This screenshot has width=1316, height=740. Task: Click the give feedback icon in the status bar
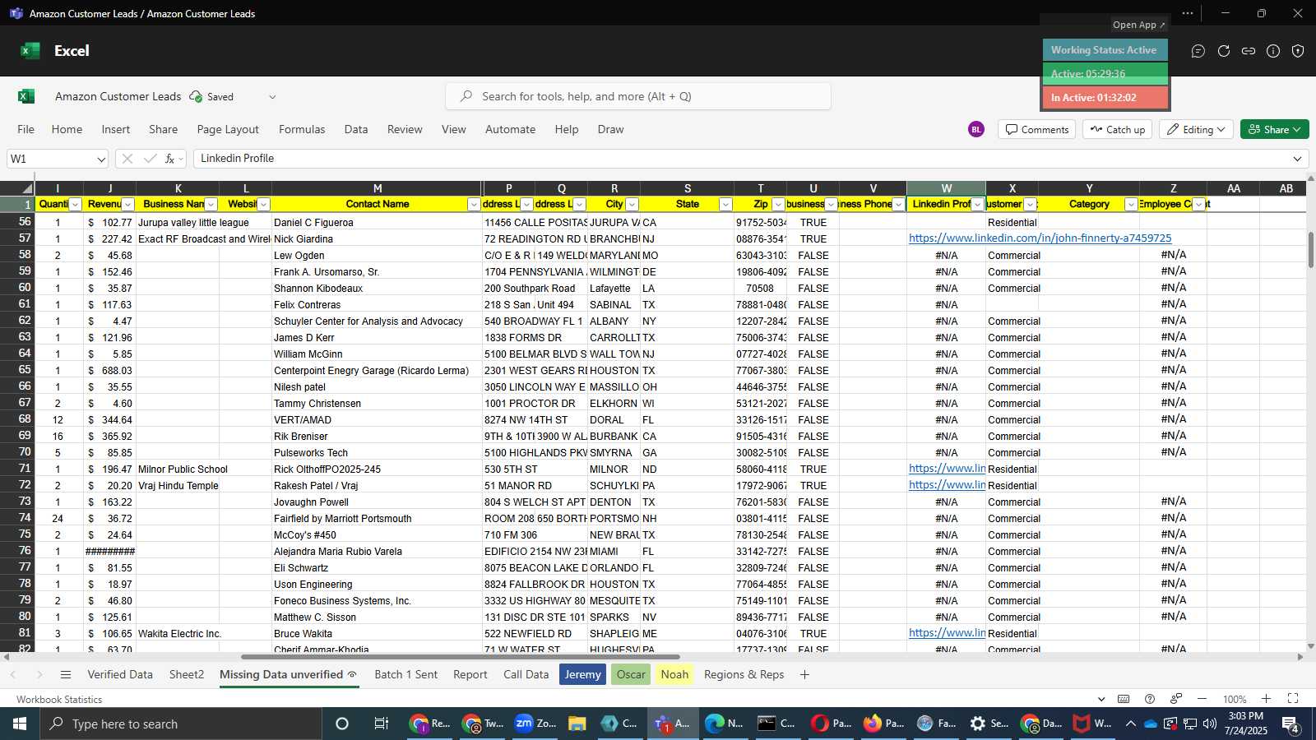[1176, 699]
